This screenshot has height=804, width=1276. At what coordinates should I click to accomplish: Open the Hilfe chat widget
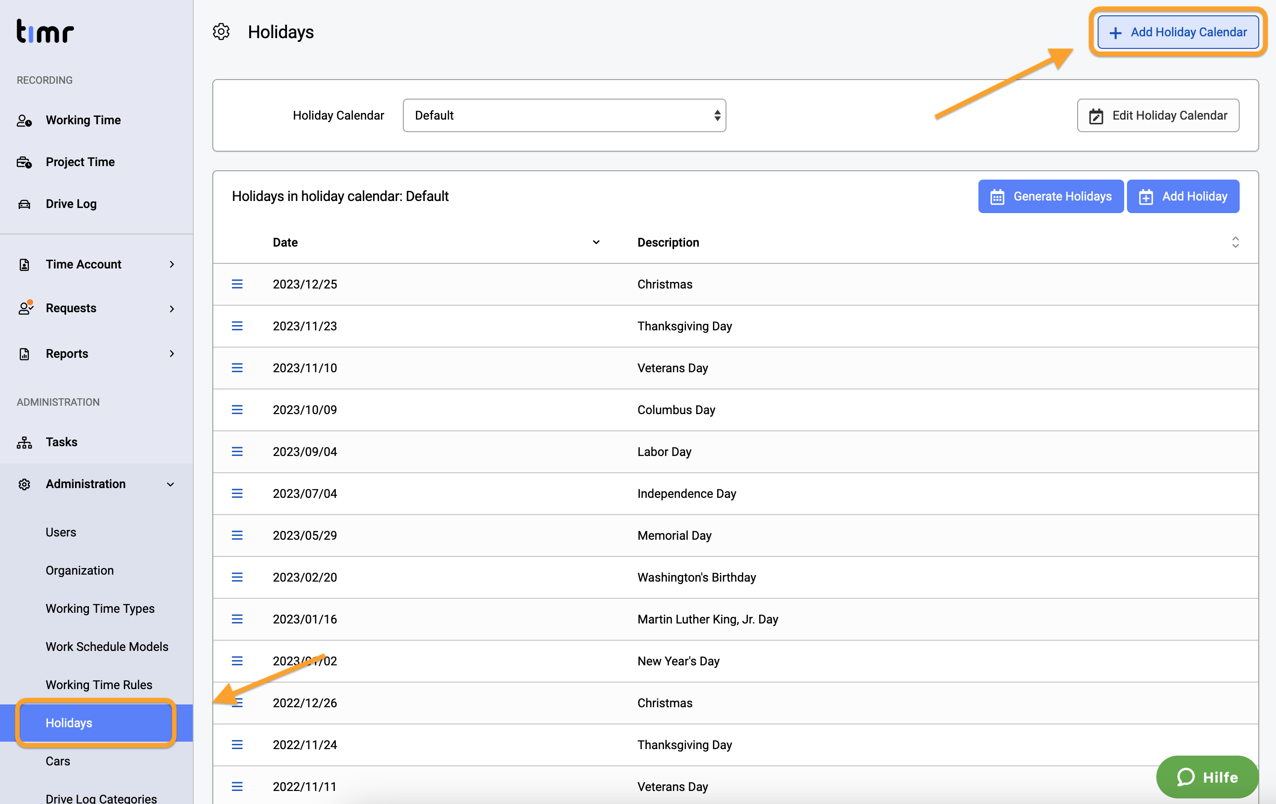(x=1207, y=777)
